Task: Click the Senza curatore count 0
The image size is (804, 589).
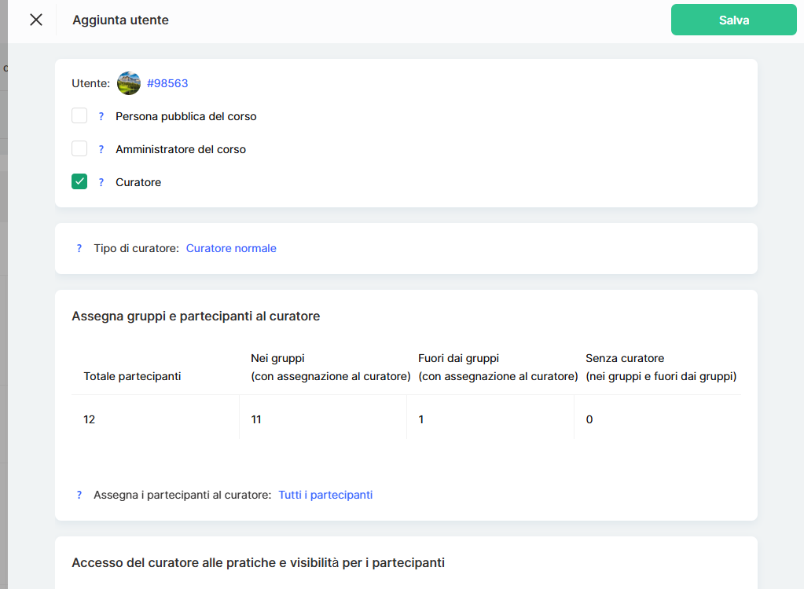Action: pyautogui.click(x=589, y=419)
